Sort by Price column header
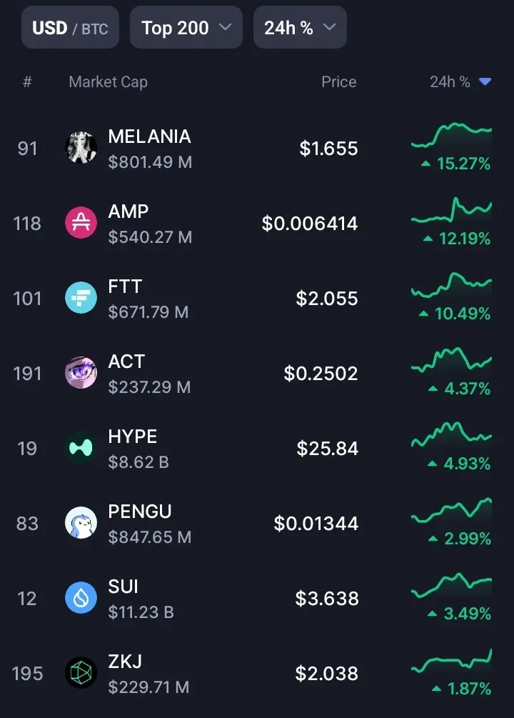This screenshot has height=718, width=514. click(x=338, y=81)
